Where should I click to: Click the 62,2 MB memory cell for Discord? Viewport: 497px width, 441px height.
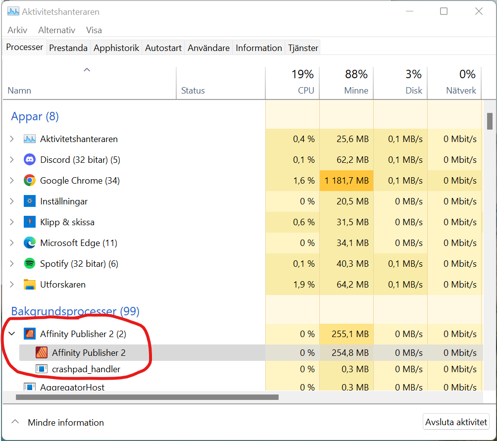pos(346,160)
